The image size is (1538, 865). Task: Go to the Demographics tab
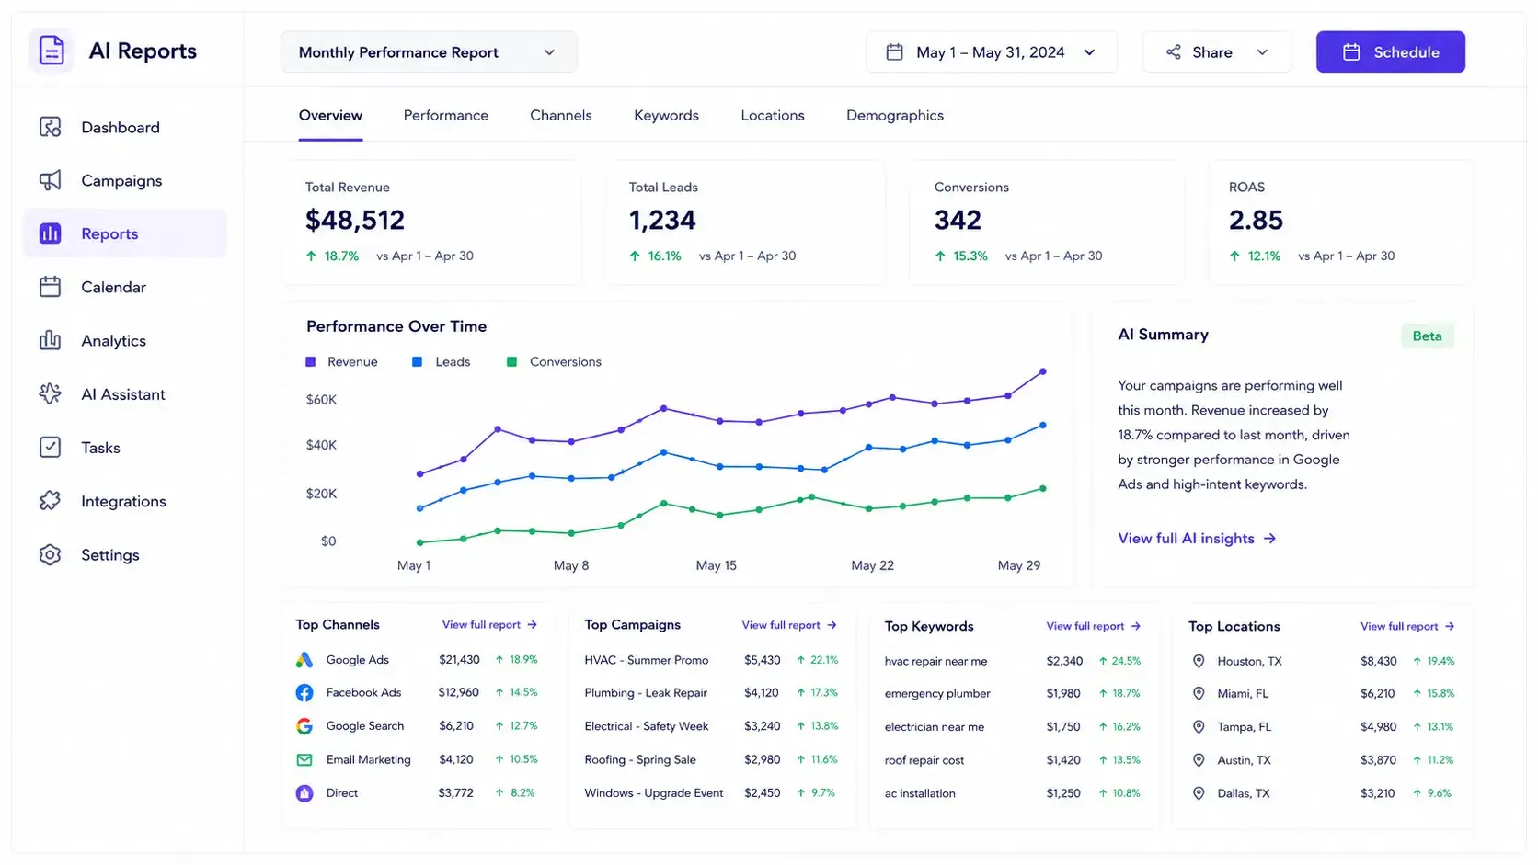[x=895, y=115]
